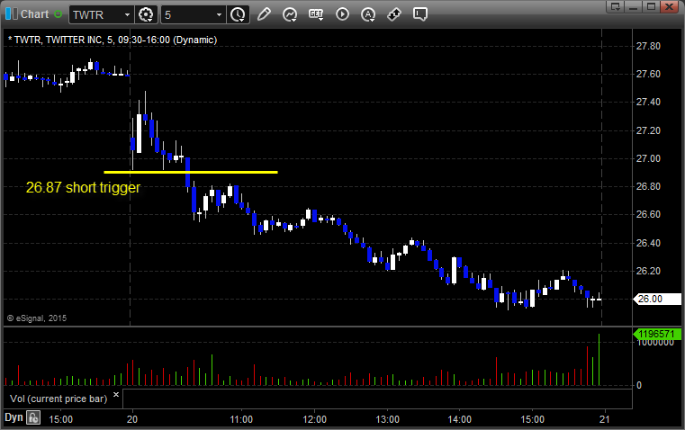This screenshot has height=430, width=685.
Task: Click the play replay icon
Action: point(342,14)
